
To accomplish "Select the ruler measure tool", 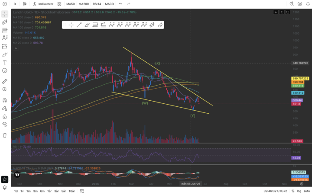I will point(5,81).
